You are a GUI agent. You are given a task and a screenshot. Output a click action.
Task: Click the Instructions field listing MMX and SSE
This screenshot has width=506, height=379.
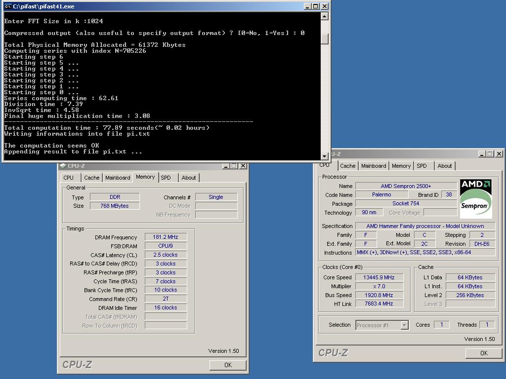[x=425, y=252]
